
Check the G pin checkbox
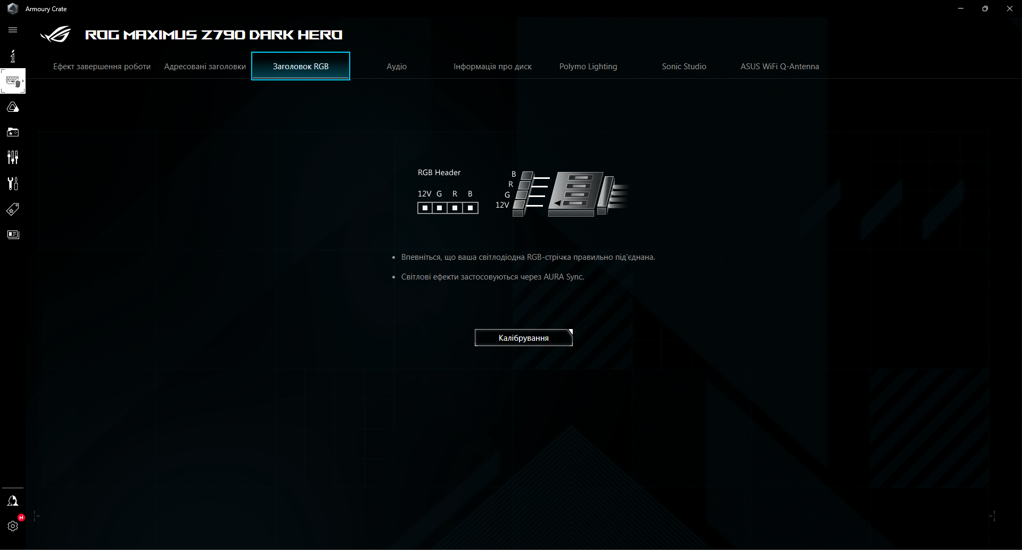(439, 208)
